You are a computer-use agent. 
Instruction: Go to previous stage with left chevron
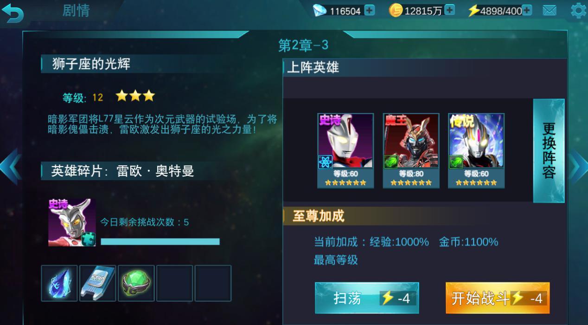pyautogui.click(x=10, y=166)
